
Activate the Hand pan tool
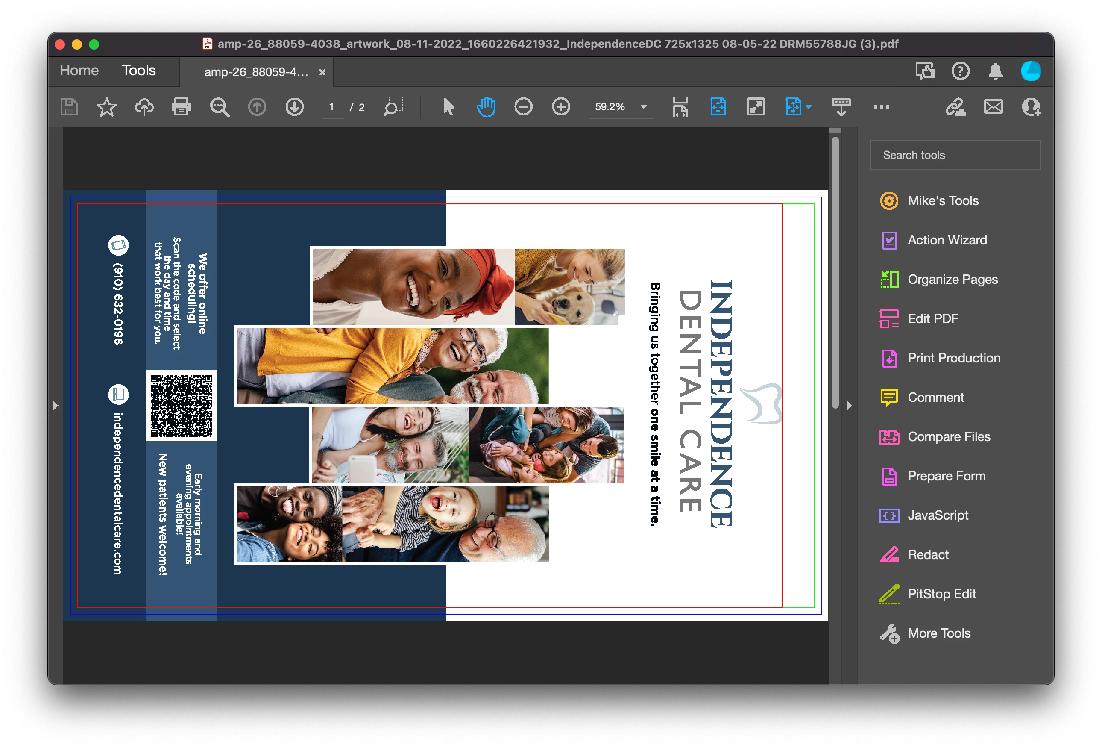tap(486, 107)
